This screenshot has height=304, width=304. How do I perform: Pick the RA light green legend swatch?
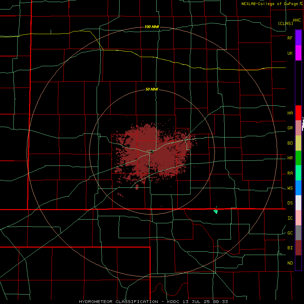click(298, 173)
